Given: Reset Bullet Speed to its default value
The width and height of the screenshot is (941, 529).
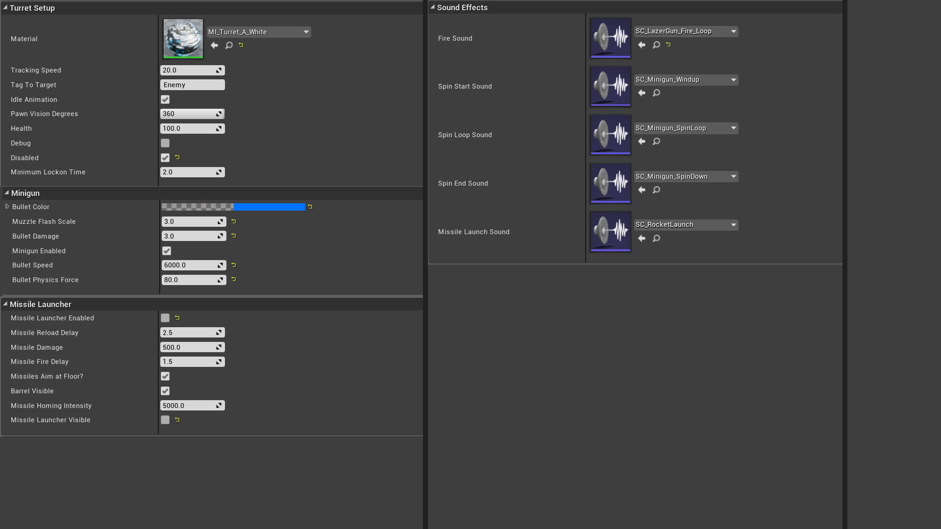Looking at the screenshot, I should (234, 265).
